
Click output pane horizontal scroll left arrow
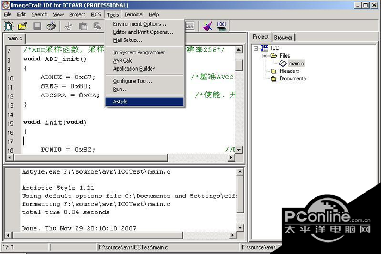tap(8, 235)
